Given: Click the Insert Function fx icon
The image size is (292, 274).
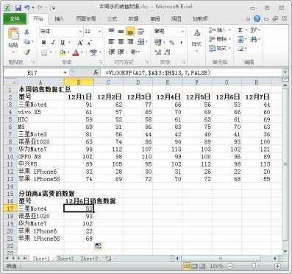Looking at the screenshot, I should click(x=96, y=72).
